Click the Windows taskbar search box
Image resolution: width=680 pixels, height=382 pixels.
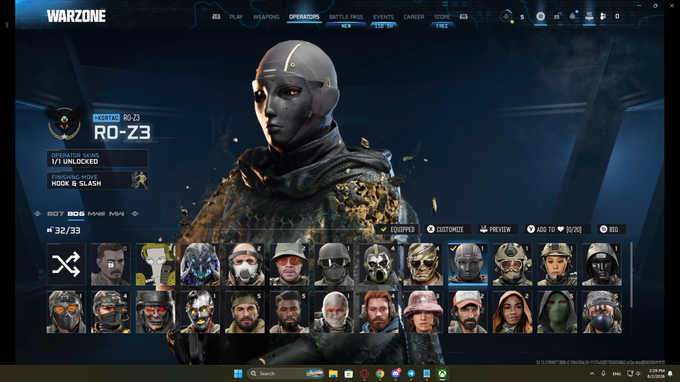click(285, 374)
